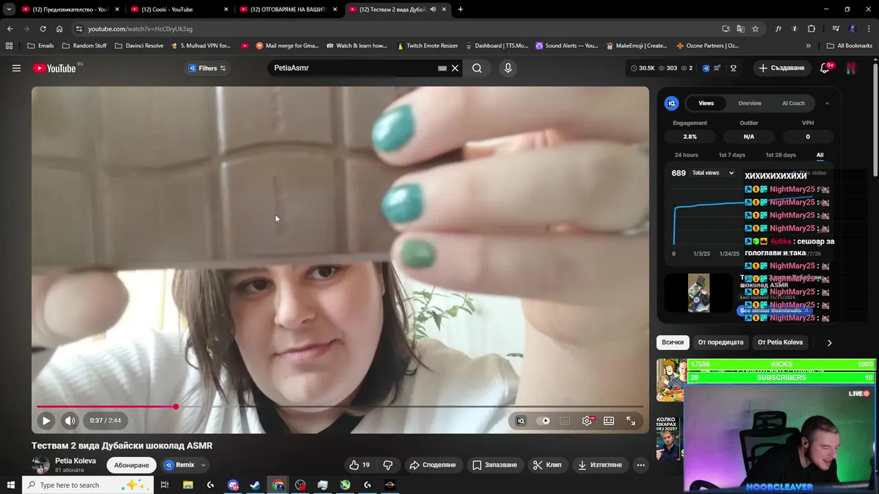Play the video

click(x=46, y=421)
